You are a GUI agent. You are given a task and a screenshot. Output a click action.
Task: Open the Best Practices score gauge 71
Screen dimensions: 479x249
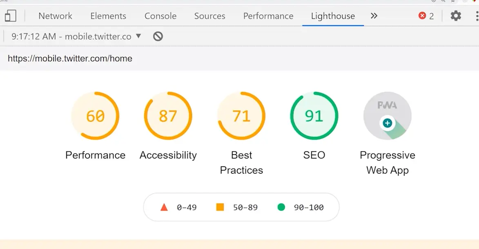pyautogui.click(x=241, y=116)
